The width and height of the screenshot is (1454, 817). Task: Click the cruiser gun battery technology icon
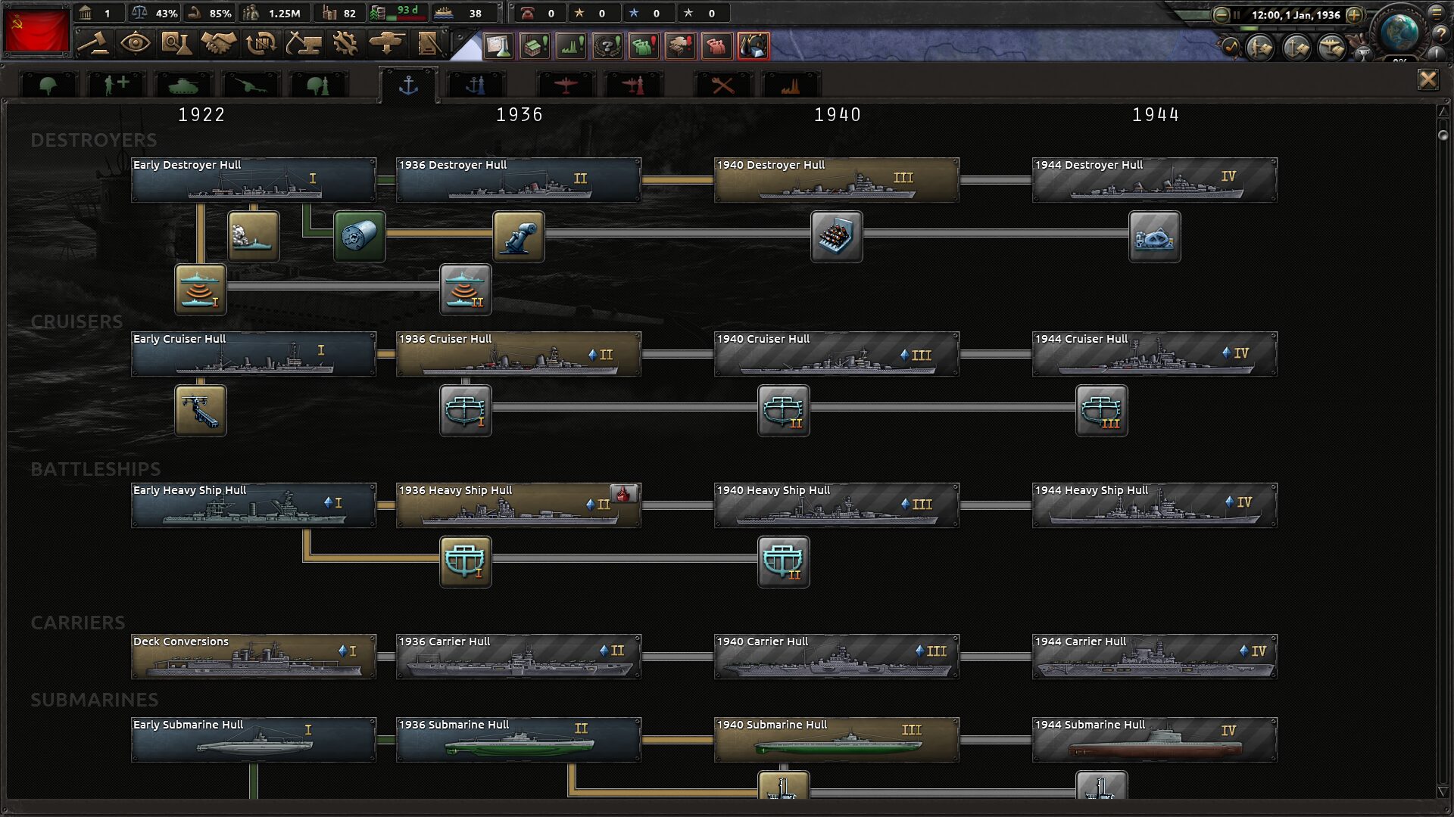coord(201,411)
